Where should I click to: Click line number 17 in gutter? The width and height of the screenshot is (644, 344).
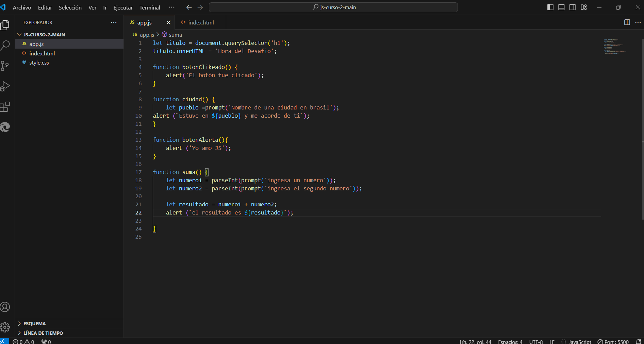(138, 172)
